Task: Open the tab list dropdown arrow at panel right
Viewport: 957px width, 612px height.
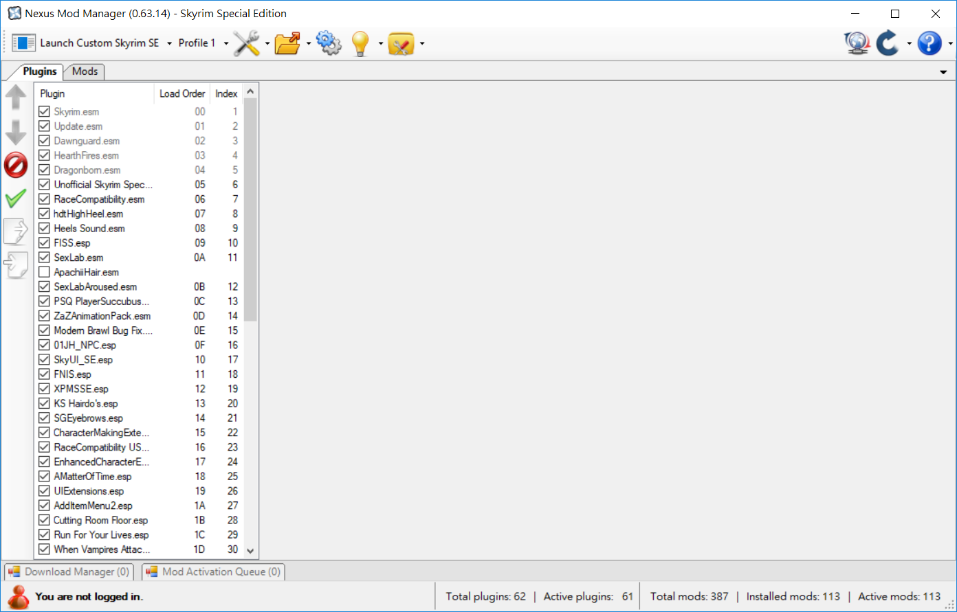Action: click(x=943, y=72)
